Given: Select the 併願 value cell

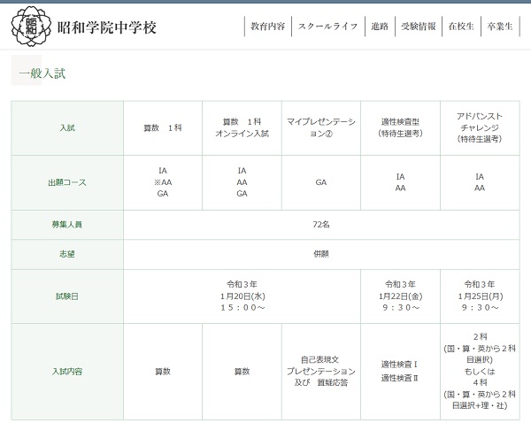Looking at the screenshot, I should [x=321, y=254].
